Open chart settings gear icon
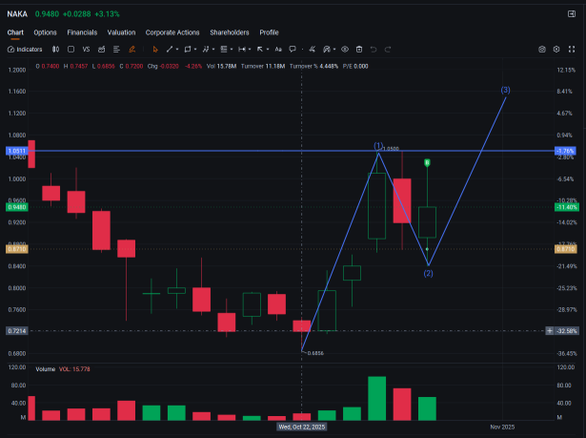The image size is (586, 438). 556,50
